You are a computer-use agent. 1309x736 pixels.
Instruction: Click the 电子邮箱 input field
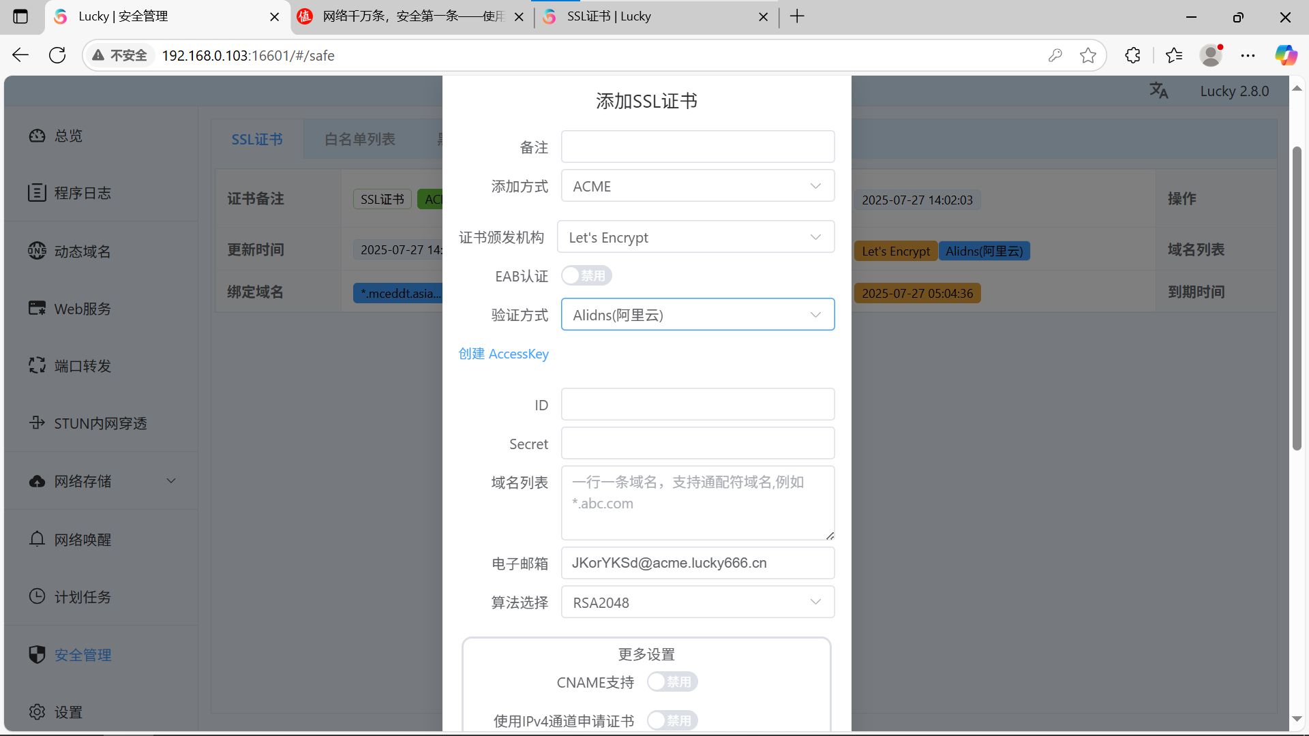click(697, 563)
